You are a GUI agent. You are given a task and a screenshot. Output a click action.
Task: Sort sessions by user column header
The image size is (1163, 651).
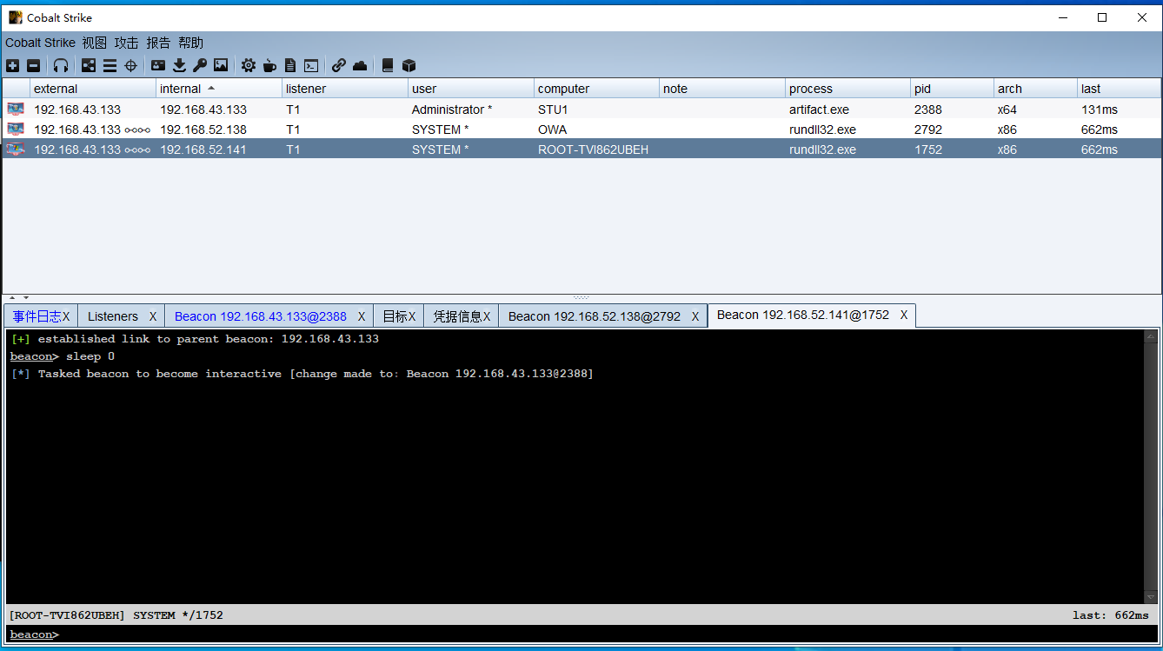[471, 89]
